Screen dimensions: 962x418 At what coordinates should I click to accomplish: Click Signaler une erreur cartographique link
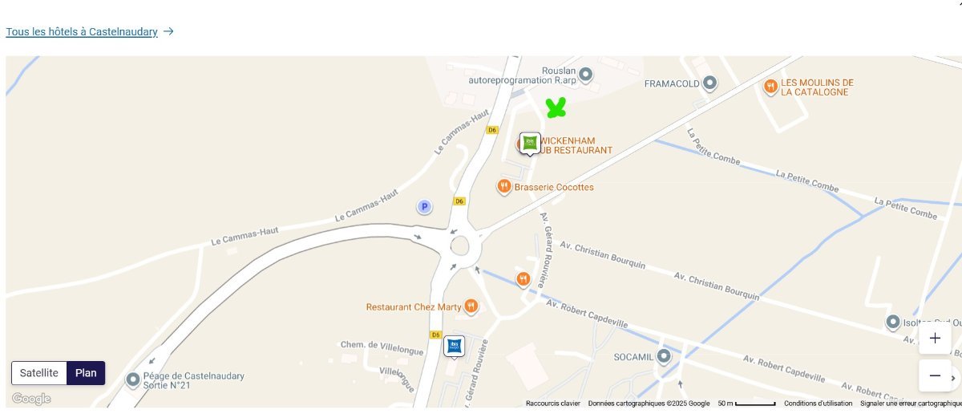click(911, 404)
